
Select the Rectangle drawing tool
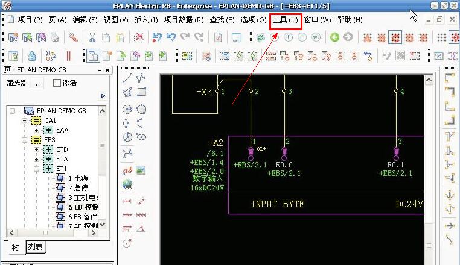[x=141, y=92]
